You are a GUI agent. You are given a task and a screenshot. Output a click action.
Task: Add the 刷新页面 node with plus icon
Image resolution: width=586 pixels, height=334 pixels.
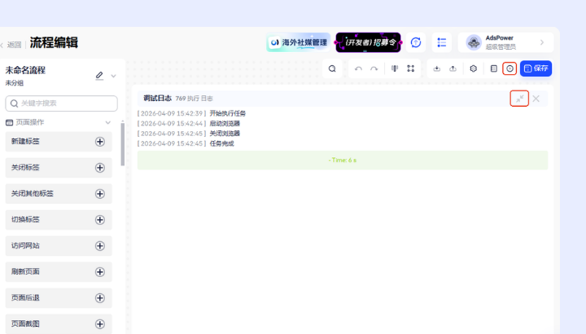click(100, 272)
